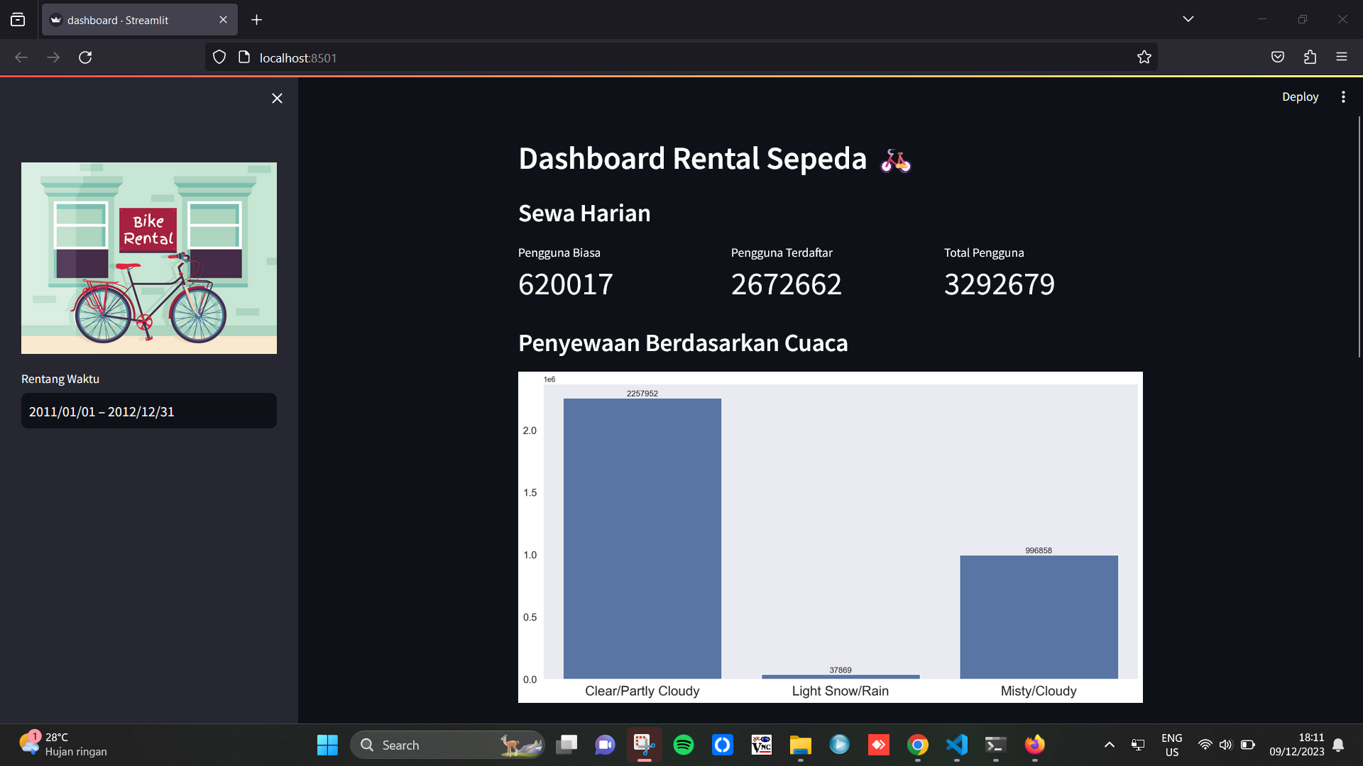Reload the current page
This screenshot has width=1363, height=766.
[x=85, y=57]
